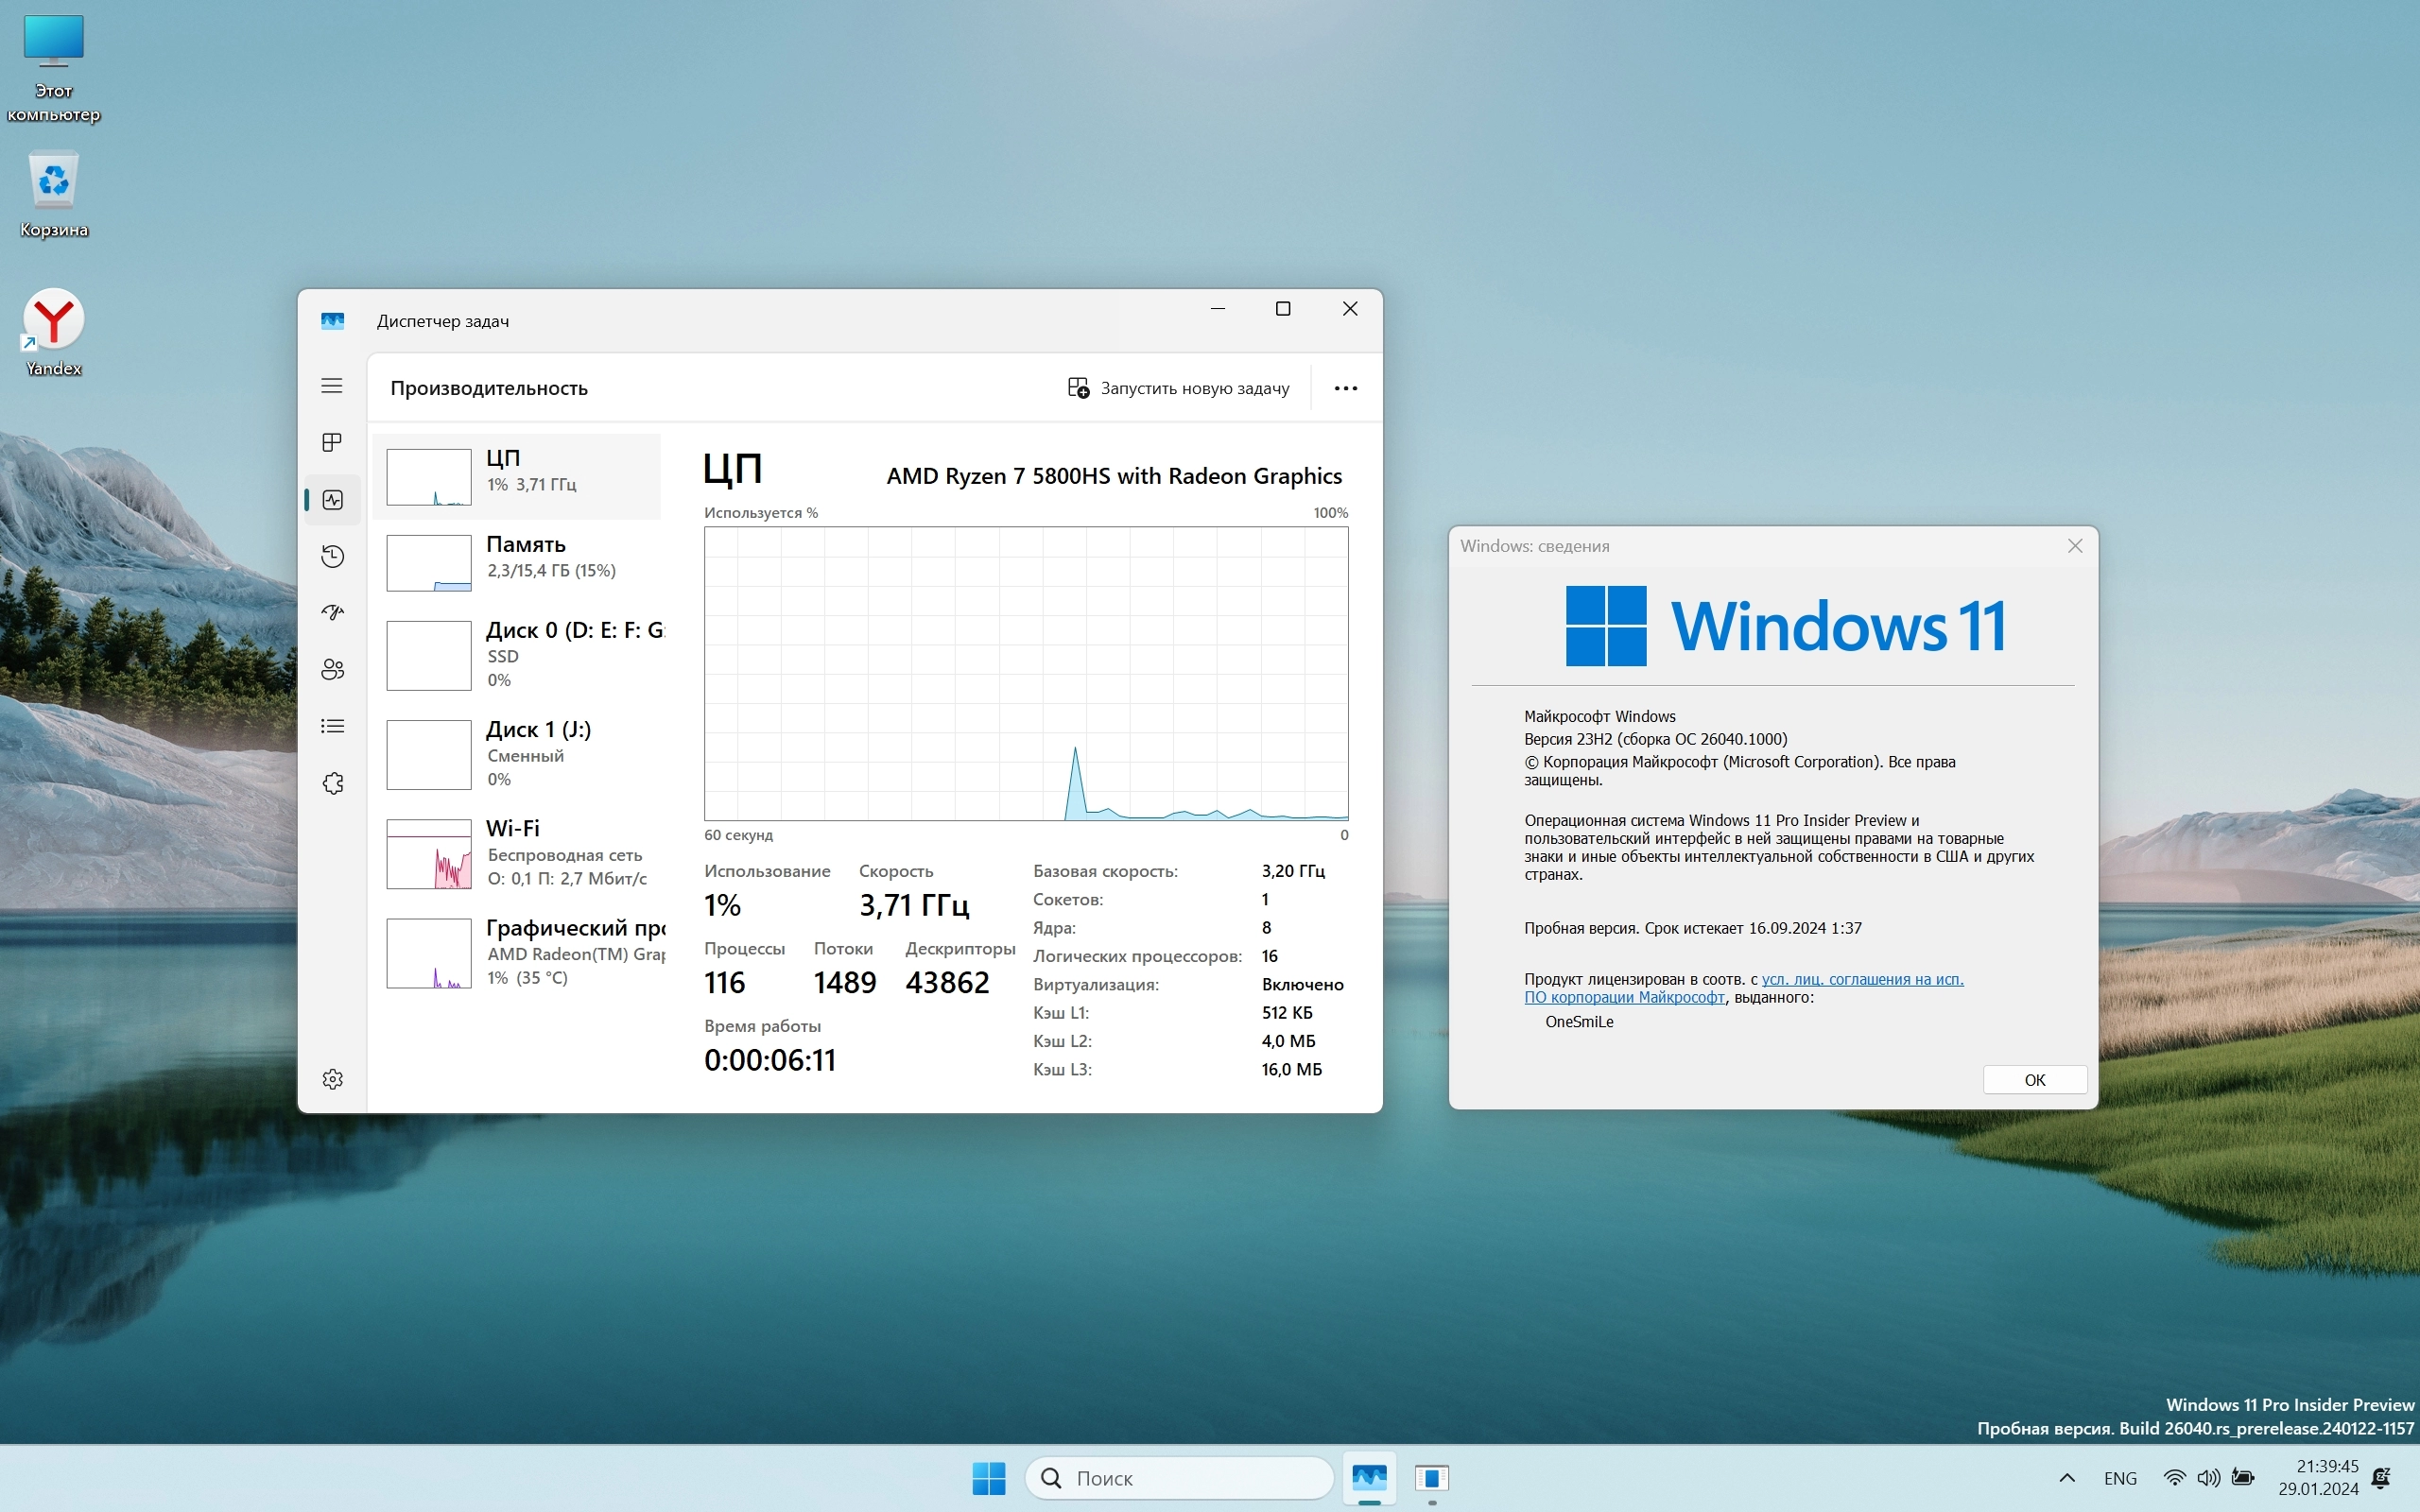
Task: Switch input language ENG indicator
Action: pyautogui.click(x=2119, y=1478)
